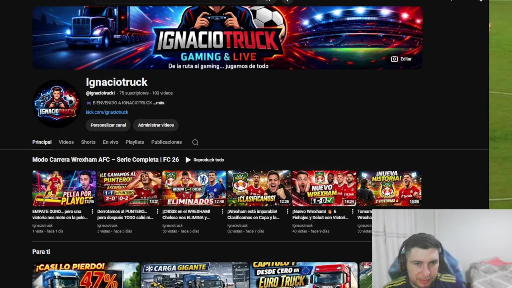This screenshot has width=512, height=288.
Task: Click ¡CRISIS en el WREXHAM! video title
Action: (186, 214)
